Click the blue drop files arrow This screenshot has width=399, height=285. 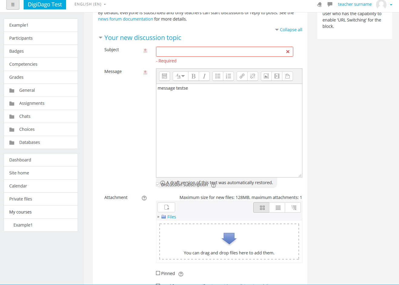(x=229, y=238)
